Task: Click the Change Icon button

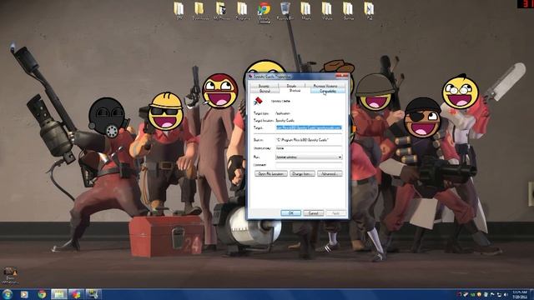Action: (x=302, y=174)
